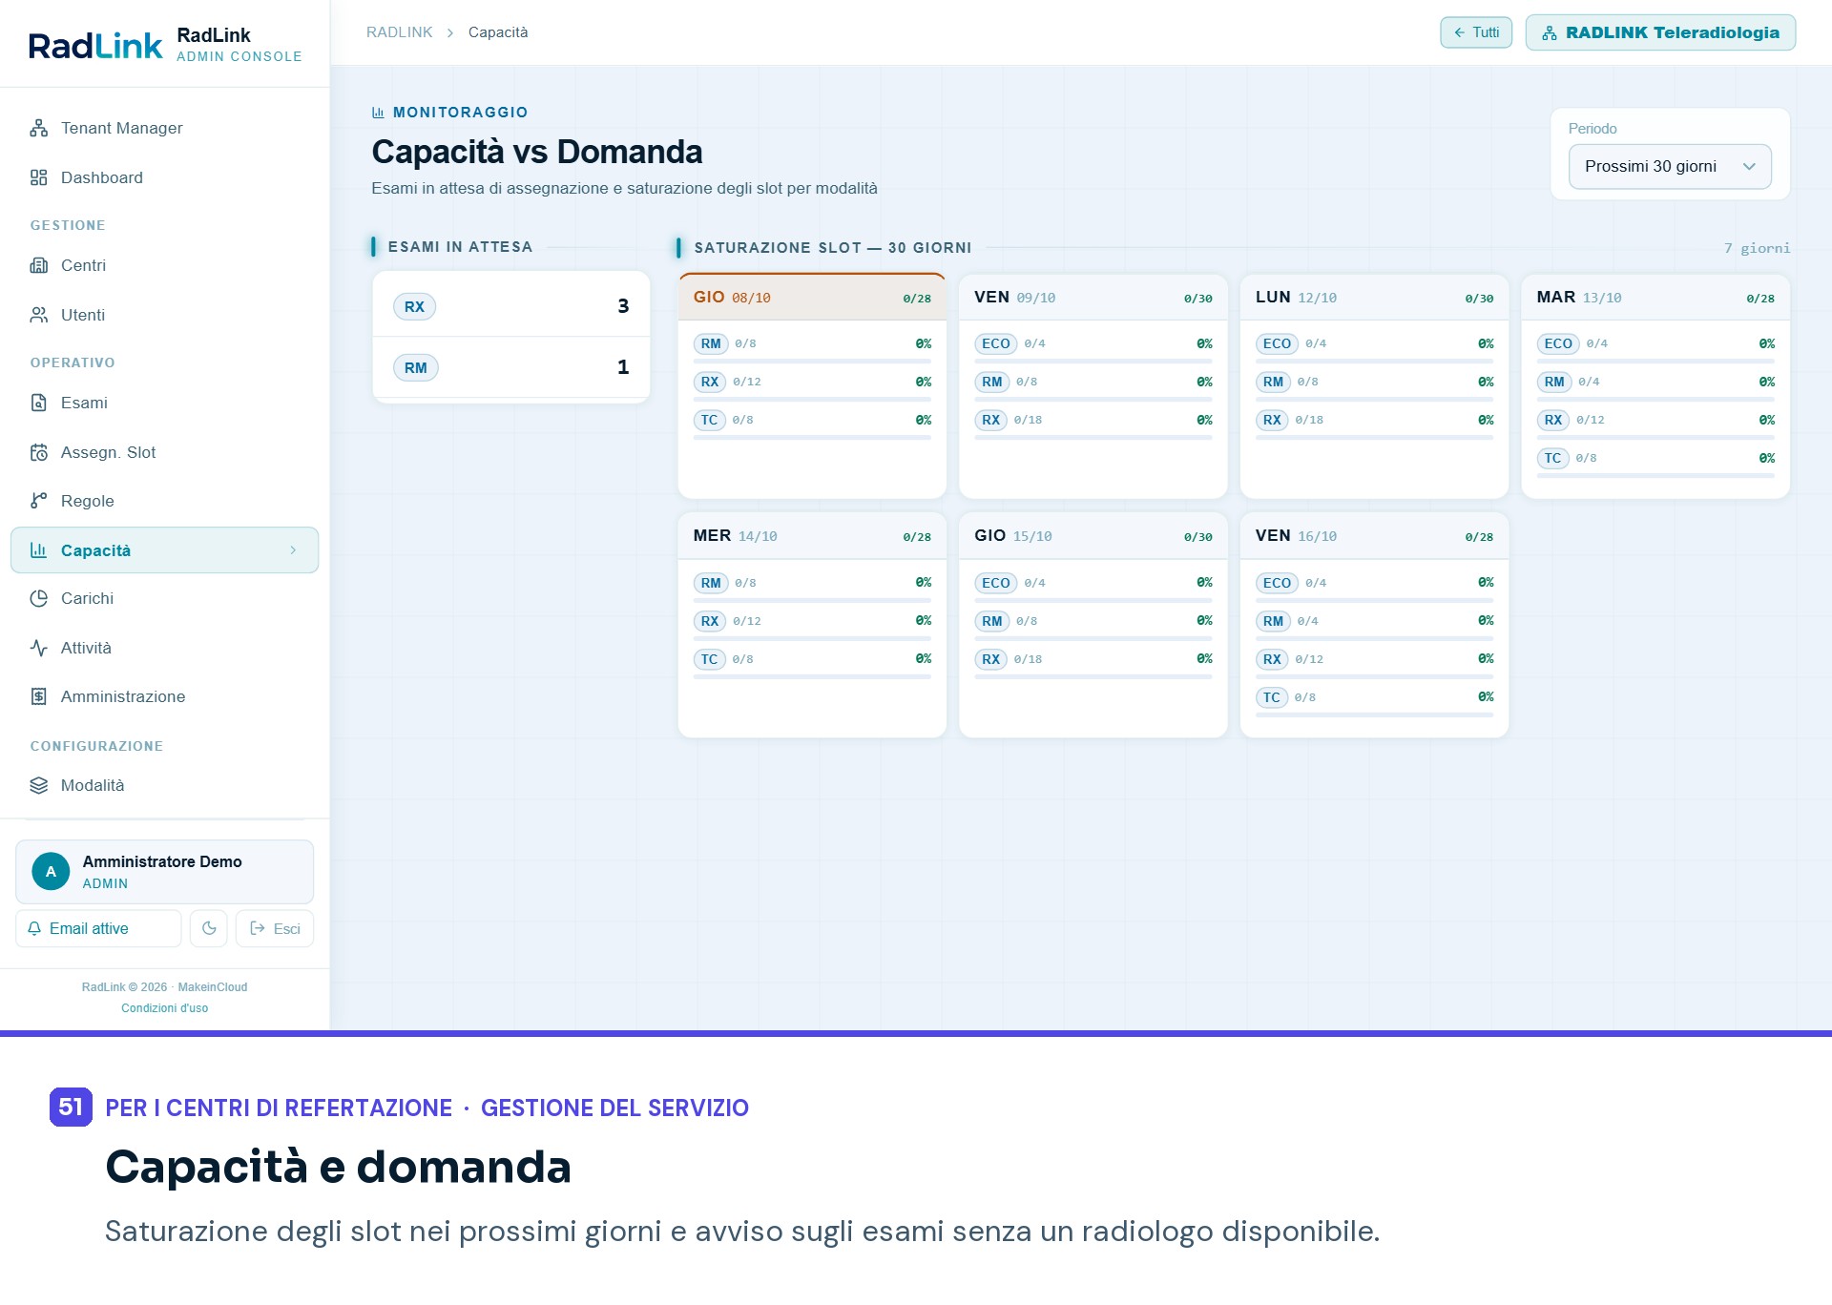Click the RX pending exams row
Screen dimensions: 1832x1305
pyautogui.click(x=511, y=306)
